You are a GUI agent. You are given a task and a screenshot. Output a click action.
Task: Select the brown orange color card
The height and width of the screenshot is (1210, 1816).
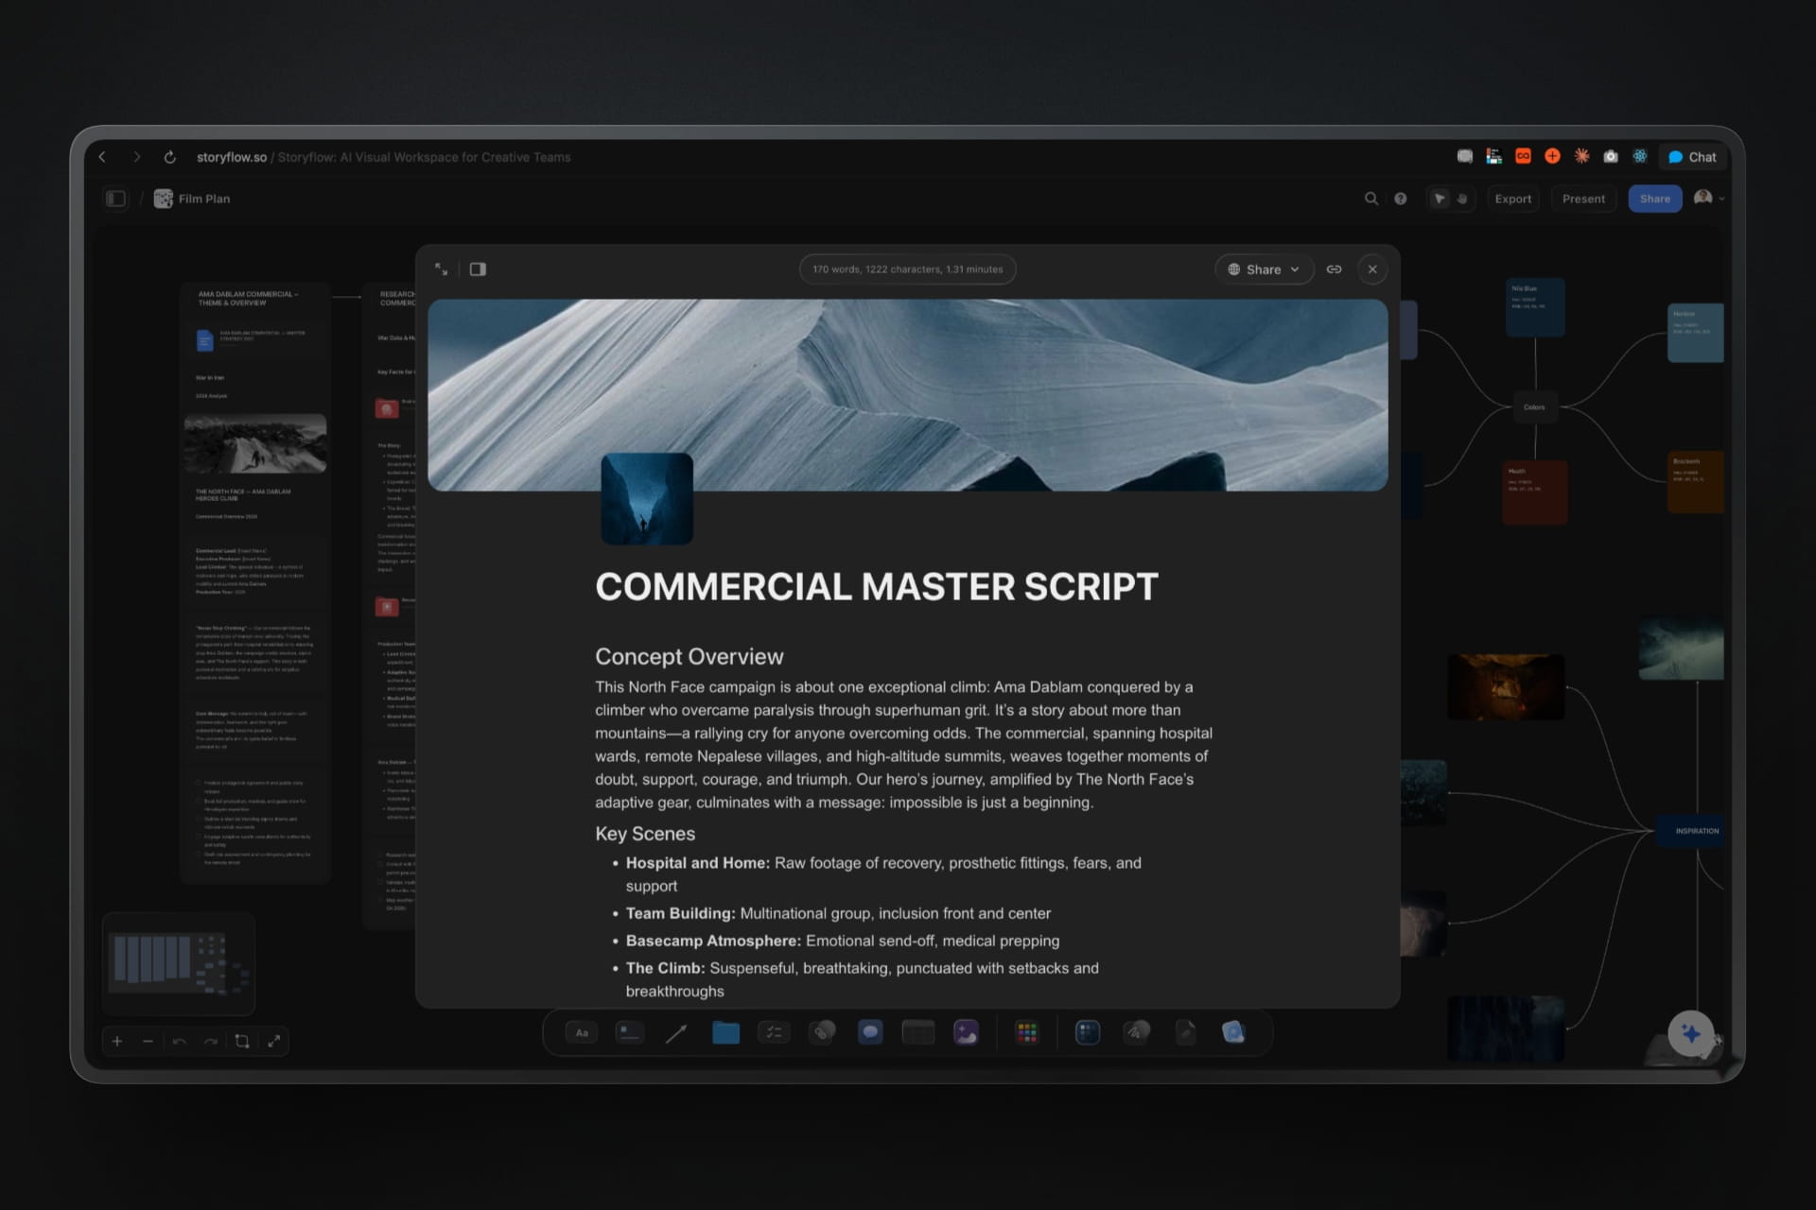click(1696, 482)
